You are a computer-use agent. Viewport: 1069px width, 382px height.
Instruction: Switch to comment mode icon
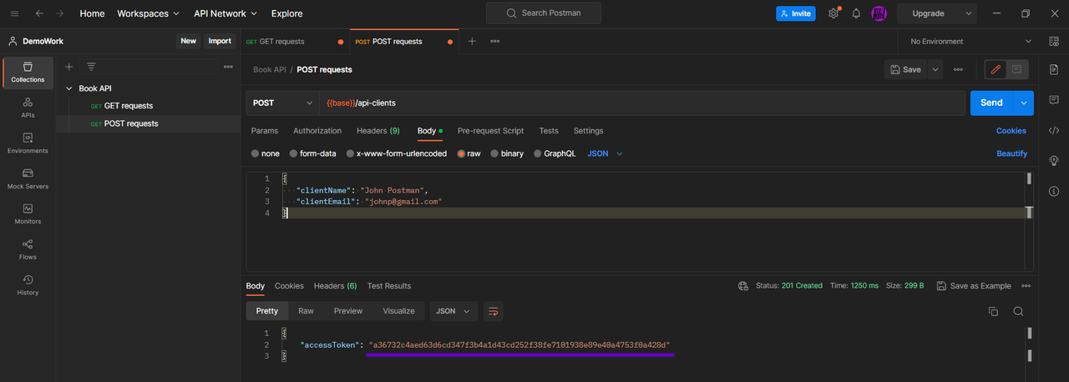click(x=1016, y=69)
